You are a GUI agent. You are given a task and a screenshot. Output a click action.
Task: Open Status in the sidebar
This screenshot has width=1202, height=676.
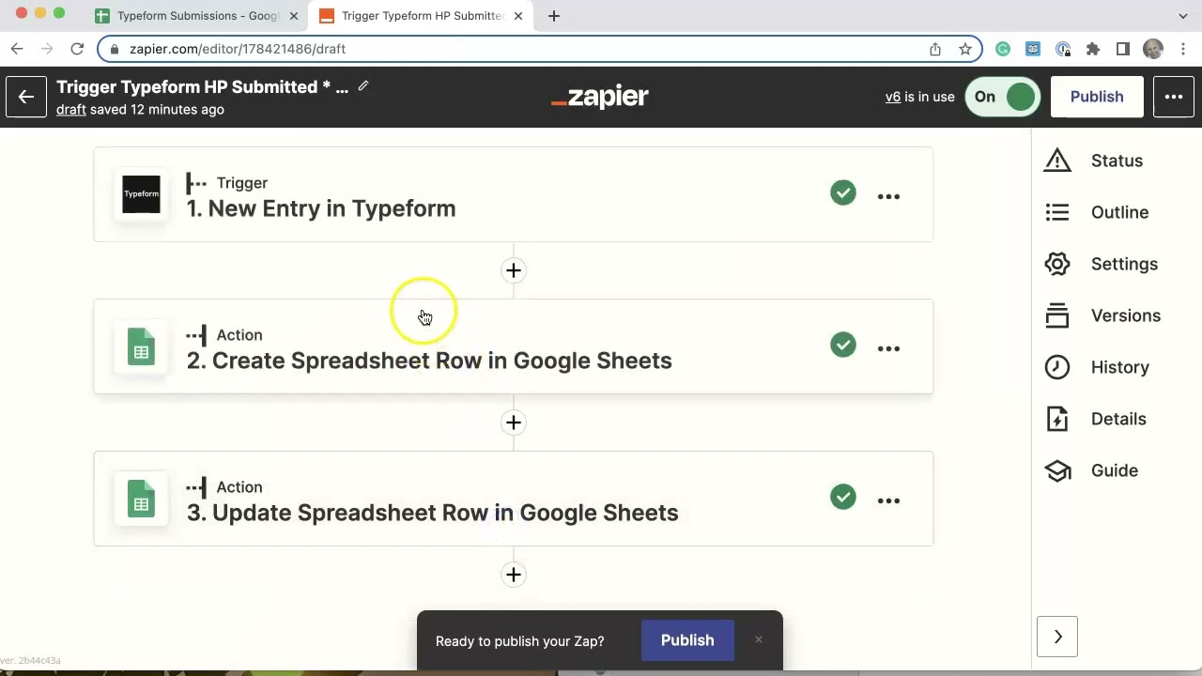[x=1117, y=161]
